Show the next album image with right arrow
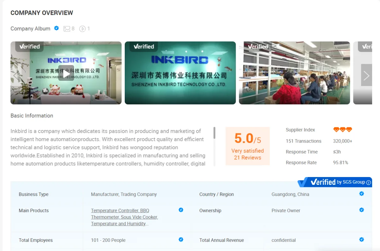380x251 pixels. pos(366,75)
